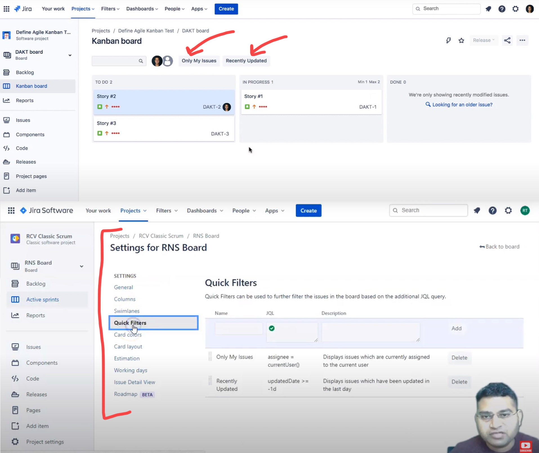Delete the Only My Issues filter
Image resolution: width=539 pixels, height=453 pixels.
point(459,358)
